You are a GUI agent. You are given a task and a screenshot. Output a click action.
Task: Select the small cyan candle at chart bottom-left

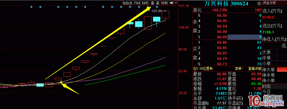point(40,85)
